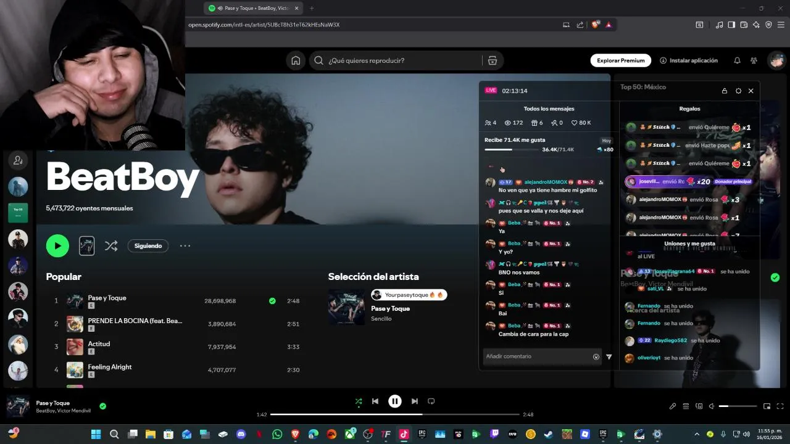Toggle shuffle in the bottom player
Image resolution: width=790 pixels, height=444 pixels.
point(359,401)
